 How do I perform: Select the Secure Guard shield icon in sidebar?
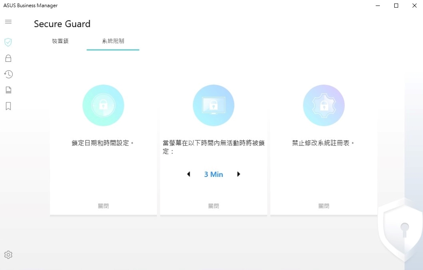(x=8, y=42)
